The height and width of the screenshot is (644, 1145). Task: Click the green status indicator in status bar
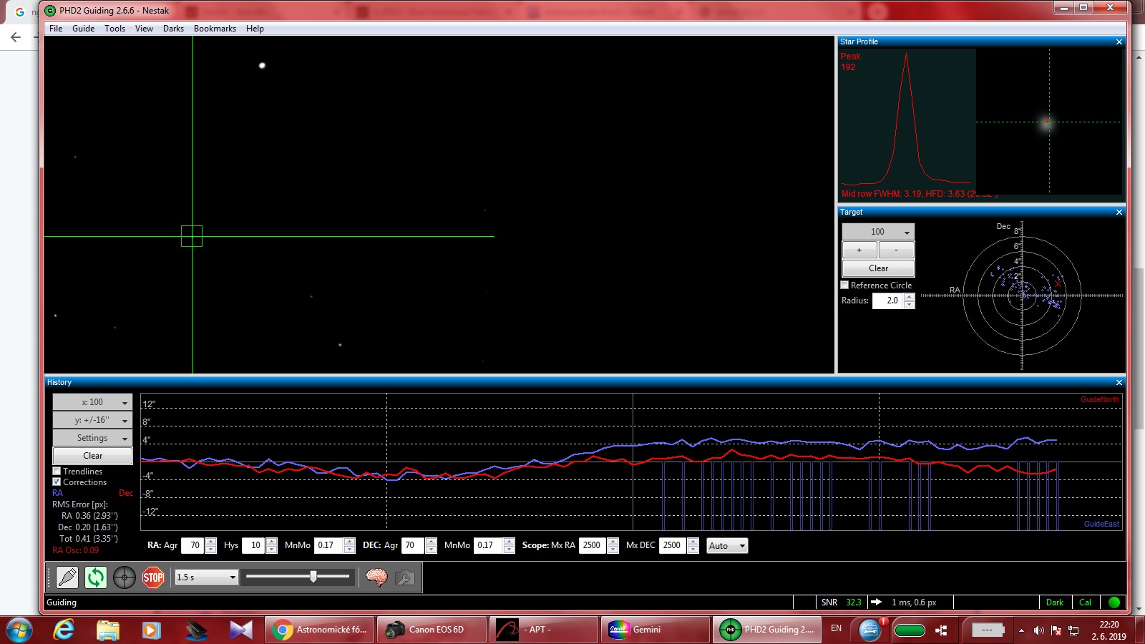[x=1114, y=602]
